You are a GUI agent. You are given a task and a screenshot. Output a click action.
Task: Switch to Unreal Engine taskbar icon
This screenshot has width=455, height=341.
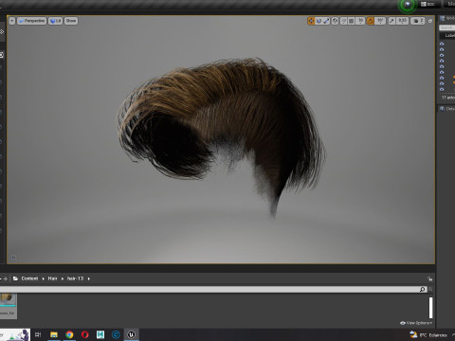click(132, 334)
